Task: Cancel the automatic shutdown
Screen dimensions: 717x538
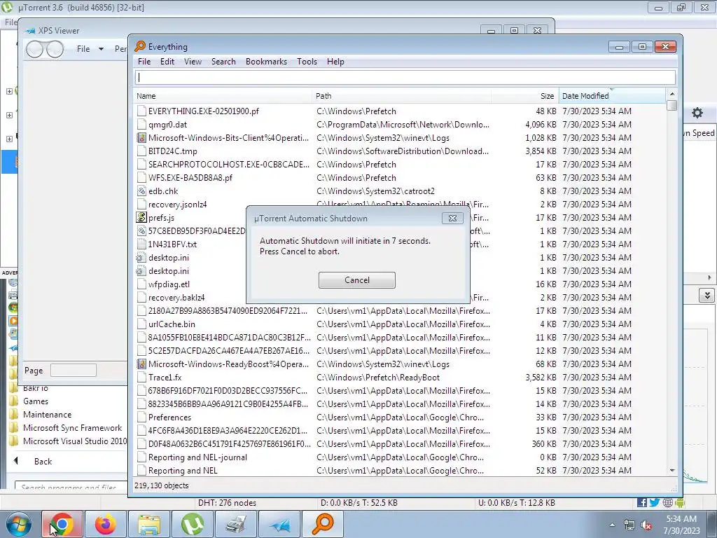Action: 356,280
